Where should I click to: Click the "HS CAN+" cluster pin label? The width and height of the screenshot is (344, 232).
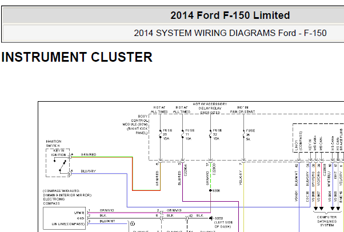(x=333, y=143)
